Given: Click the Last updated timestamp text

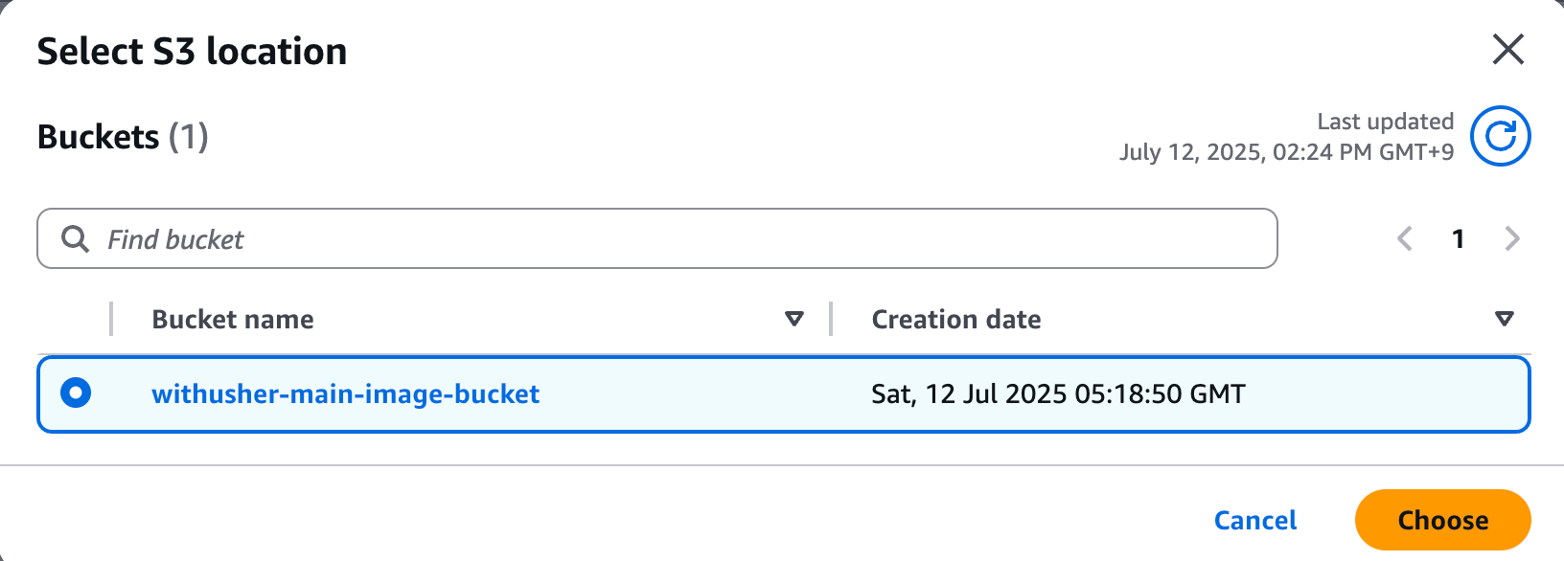Looking at the screenshot, I should [1286, 137].
